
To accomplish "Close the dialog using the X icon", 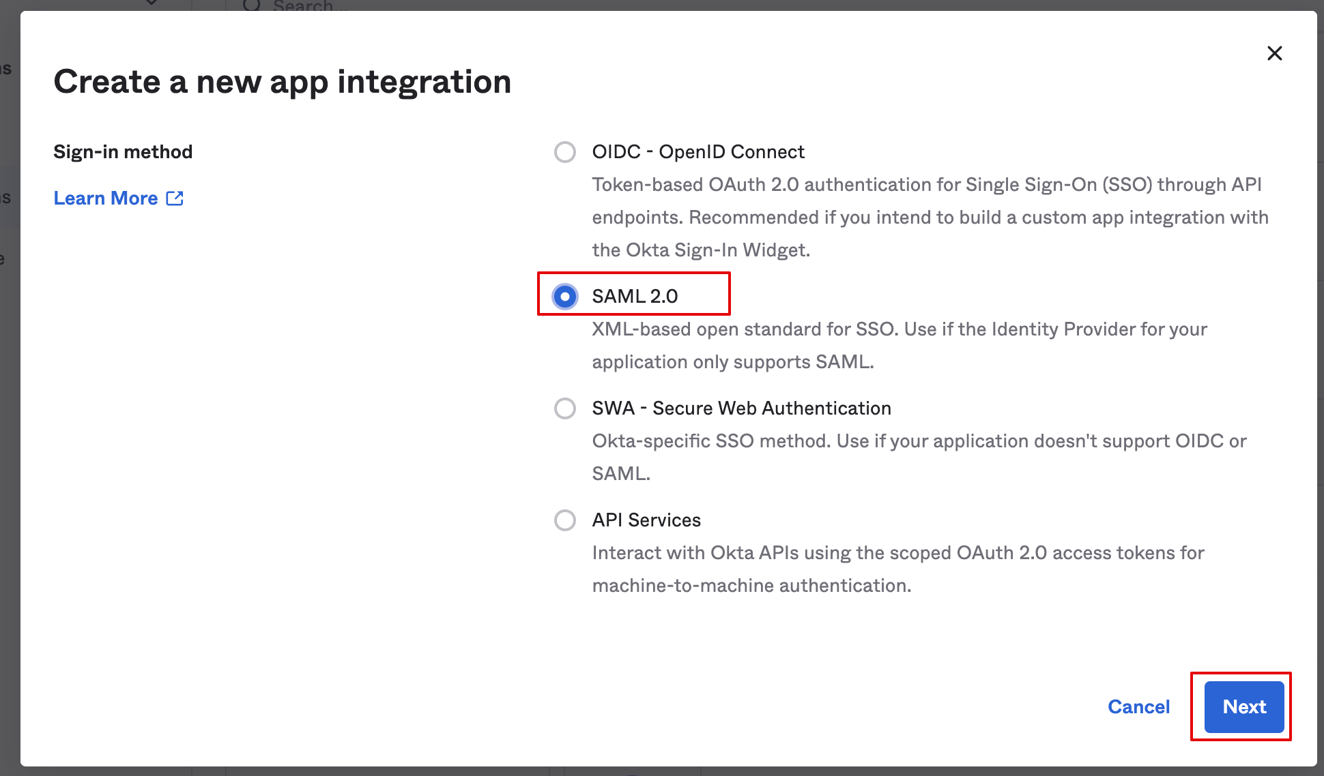I will tap(1274, 53).
